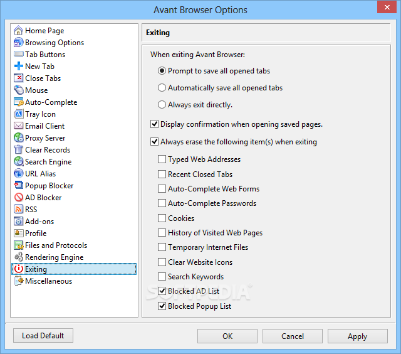Click the Files and Protocols icon
Viewport: 401px width, 354px height.
(x=18, y=245)
